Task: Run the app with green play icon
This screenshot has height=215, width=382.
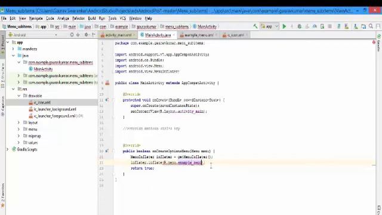Action: coord(284,26)
